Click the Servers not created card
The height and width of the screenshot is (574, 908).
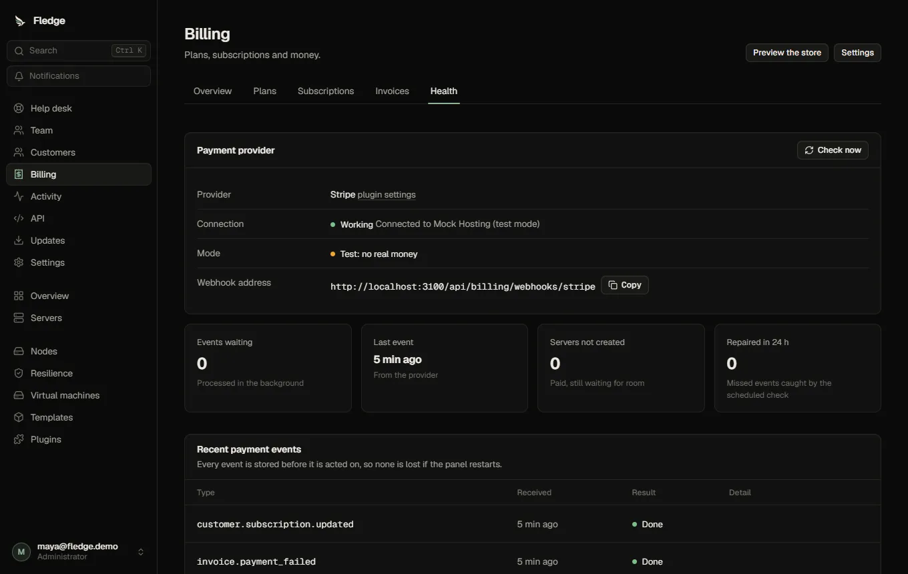pos(621,368)
